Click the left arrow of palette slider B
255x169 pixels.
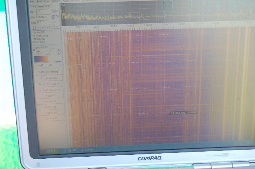click(38, 51)
